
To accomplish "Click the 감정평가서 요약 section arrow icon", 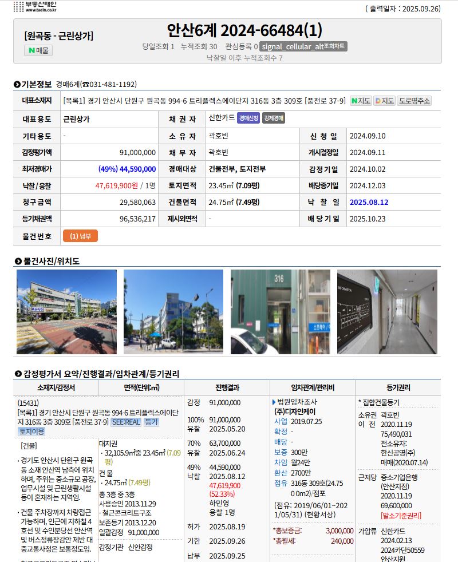I will (17, 374).
